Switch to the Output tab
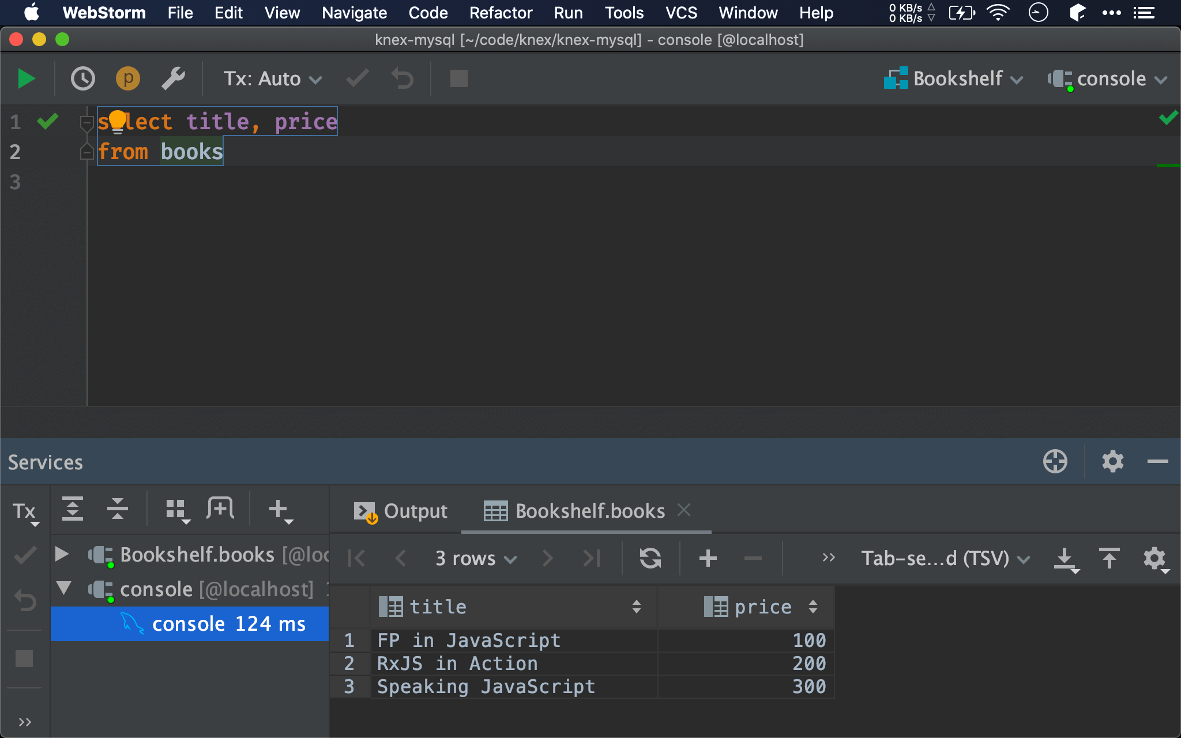This screenshot has width=1181, height=738. [401, 509]
